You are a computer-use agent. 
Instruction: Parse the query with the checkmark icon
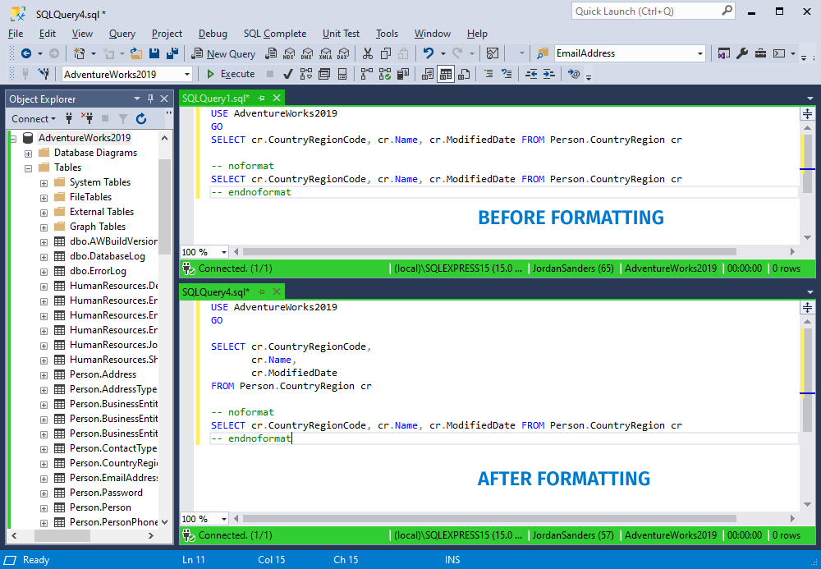[x=287, y=74]
